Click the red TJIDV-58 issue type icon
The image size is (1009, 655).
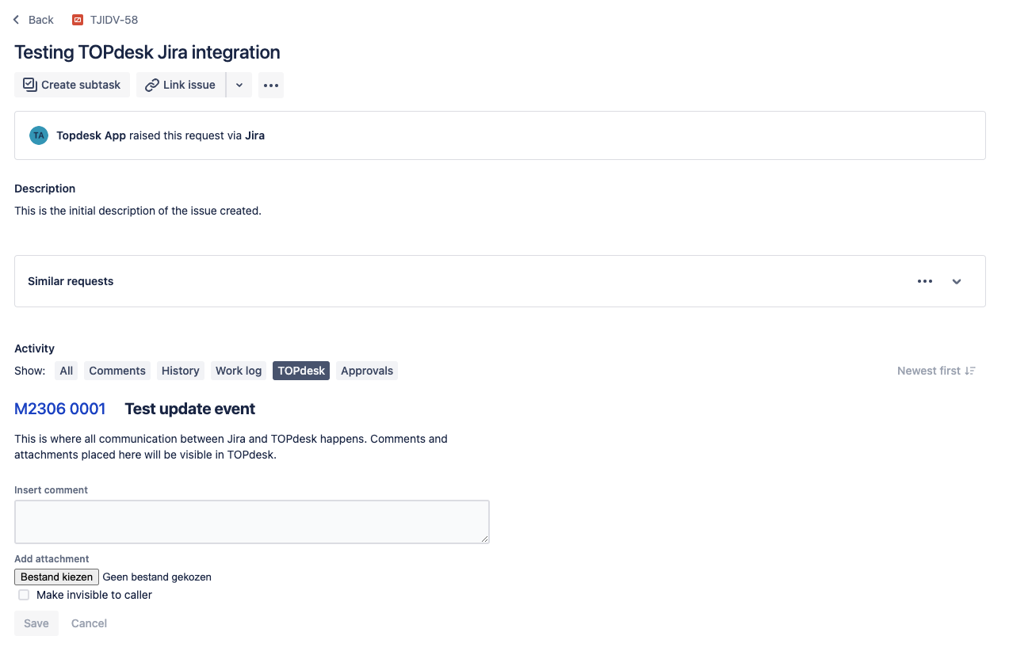point(78,20)
